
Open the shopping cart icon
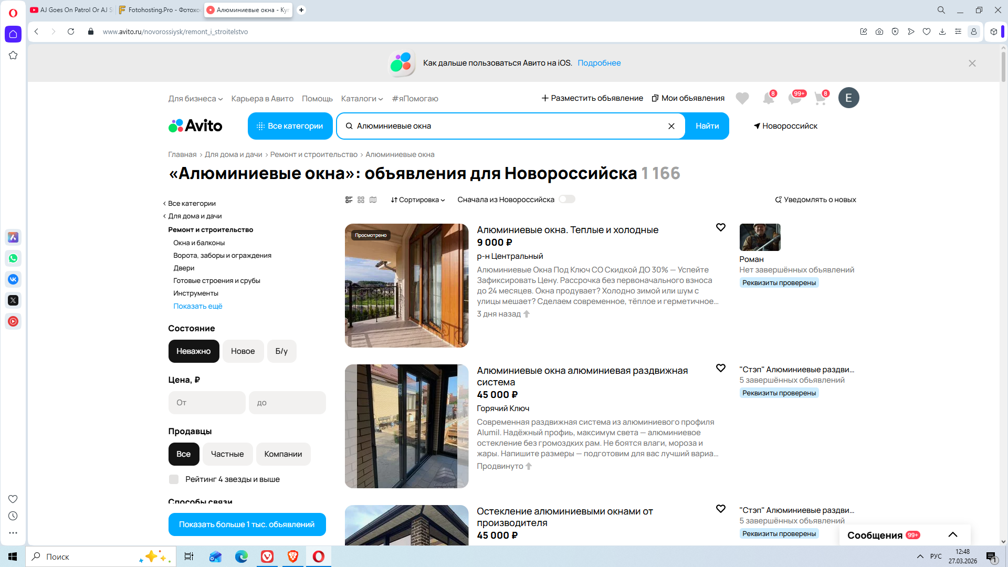[820, 98]
